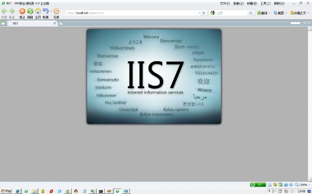Click the IIS7 welcome image
This screenshot has height=194, width=312.
click(x=154, y=76)
